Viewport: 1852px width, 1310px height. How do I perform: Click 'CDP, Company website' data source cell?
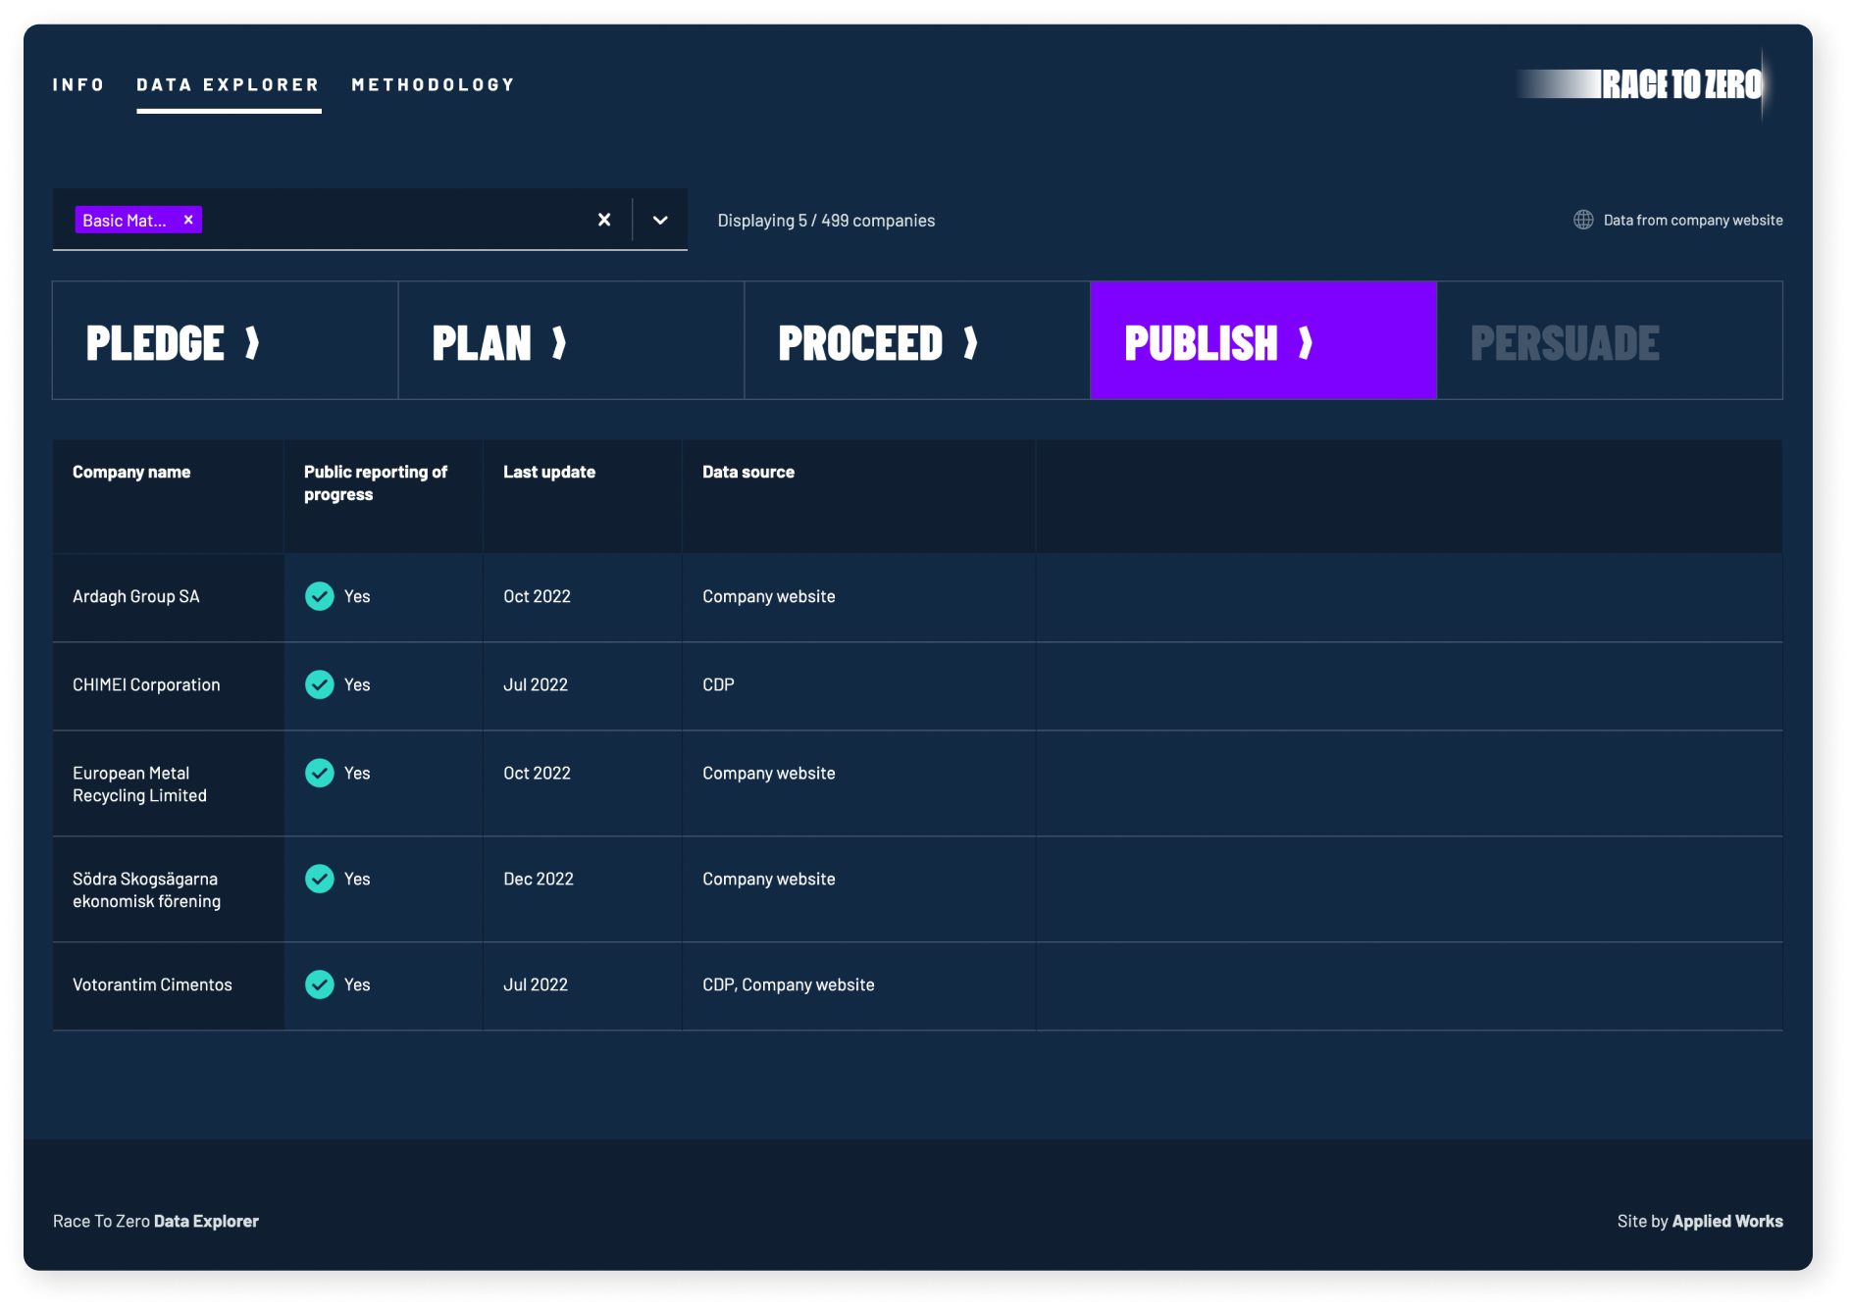[789, 984]
